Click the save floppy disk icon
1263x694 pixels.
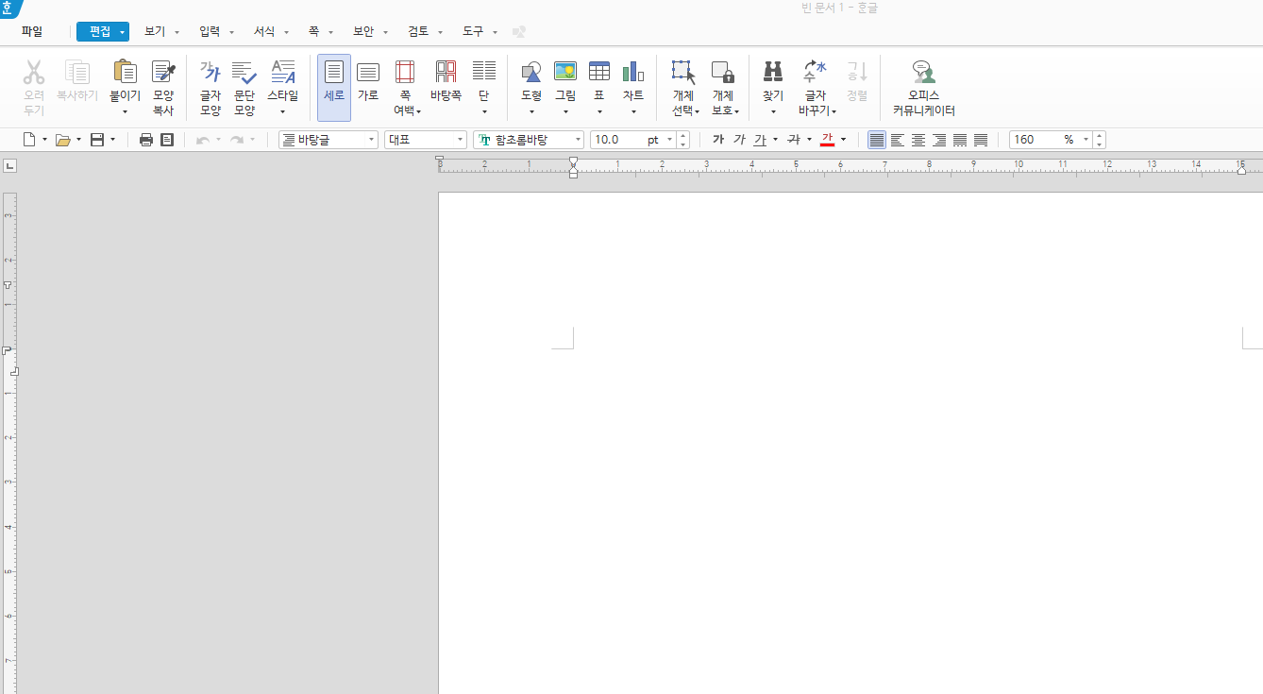pyautogui.click(x=96, y=140)
